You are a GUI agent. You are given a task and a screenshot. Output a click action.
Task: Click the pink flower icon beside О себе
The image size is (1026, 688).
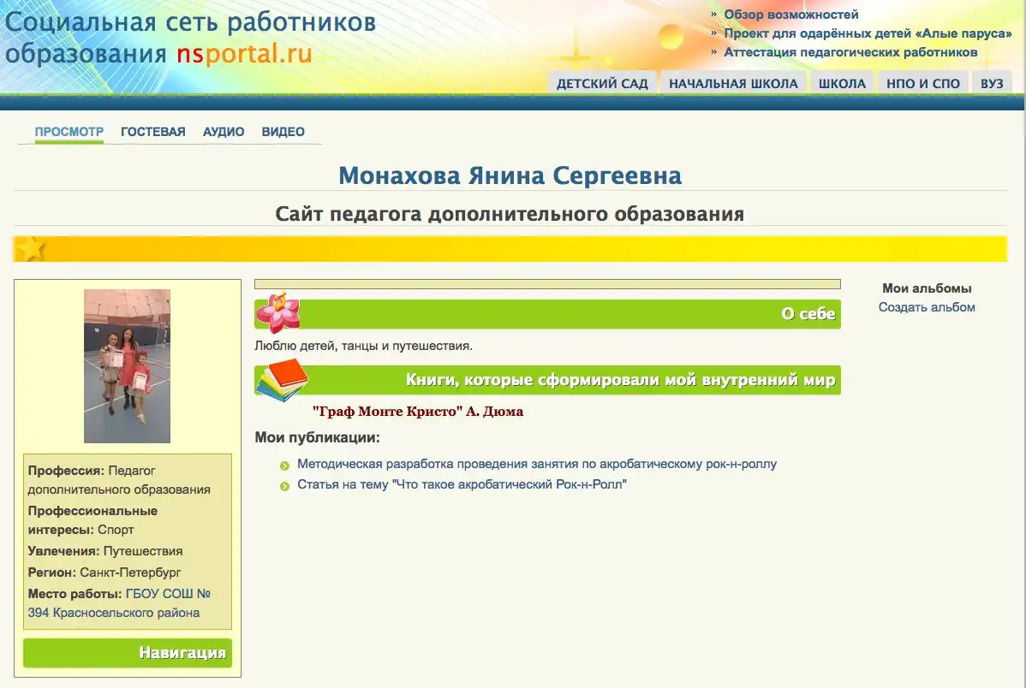[278, 312]
